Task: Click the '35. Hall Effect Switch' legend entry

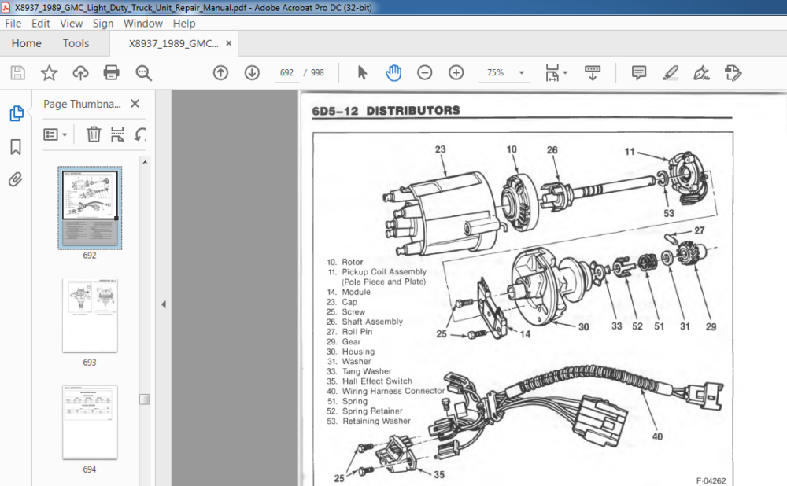Action: pos(369,381)
